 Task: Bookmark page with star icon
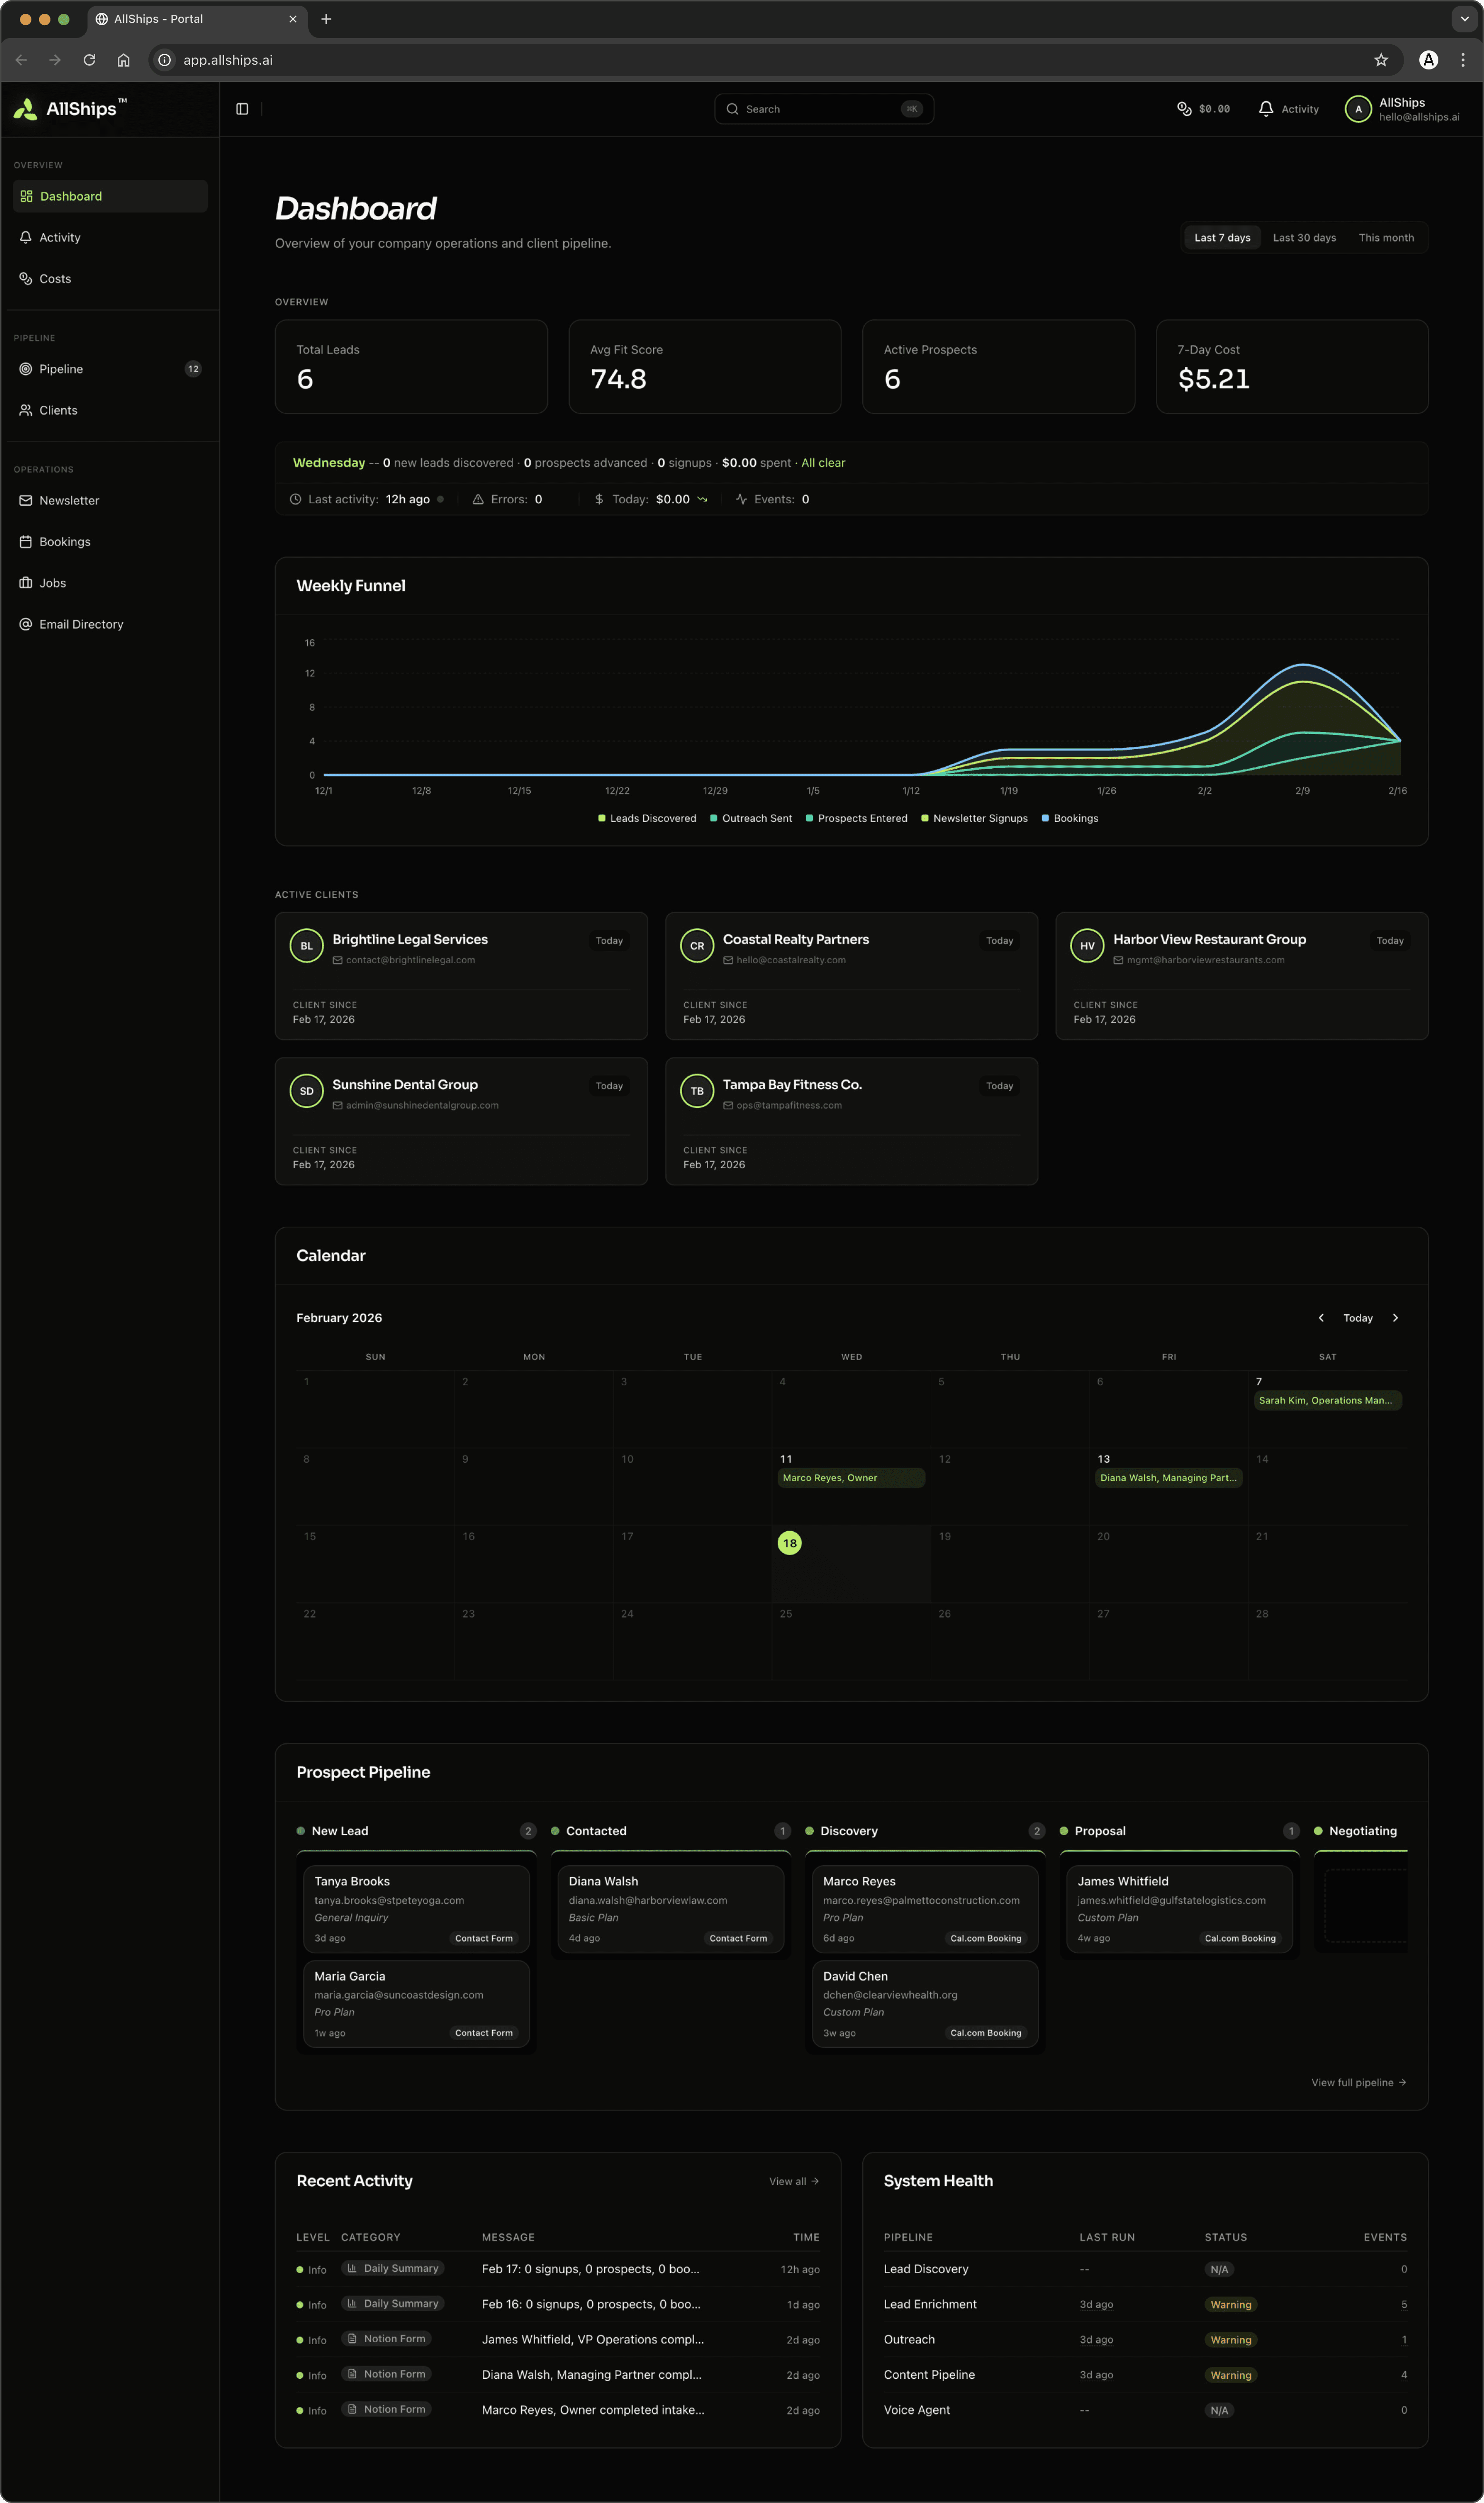click(x=1380, y=60)
